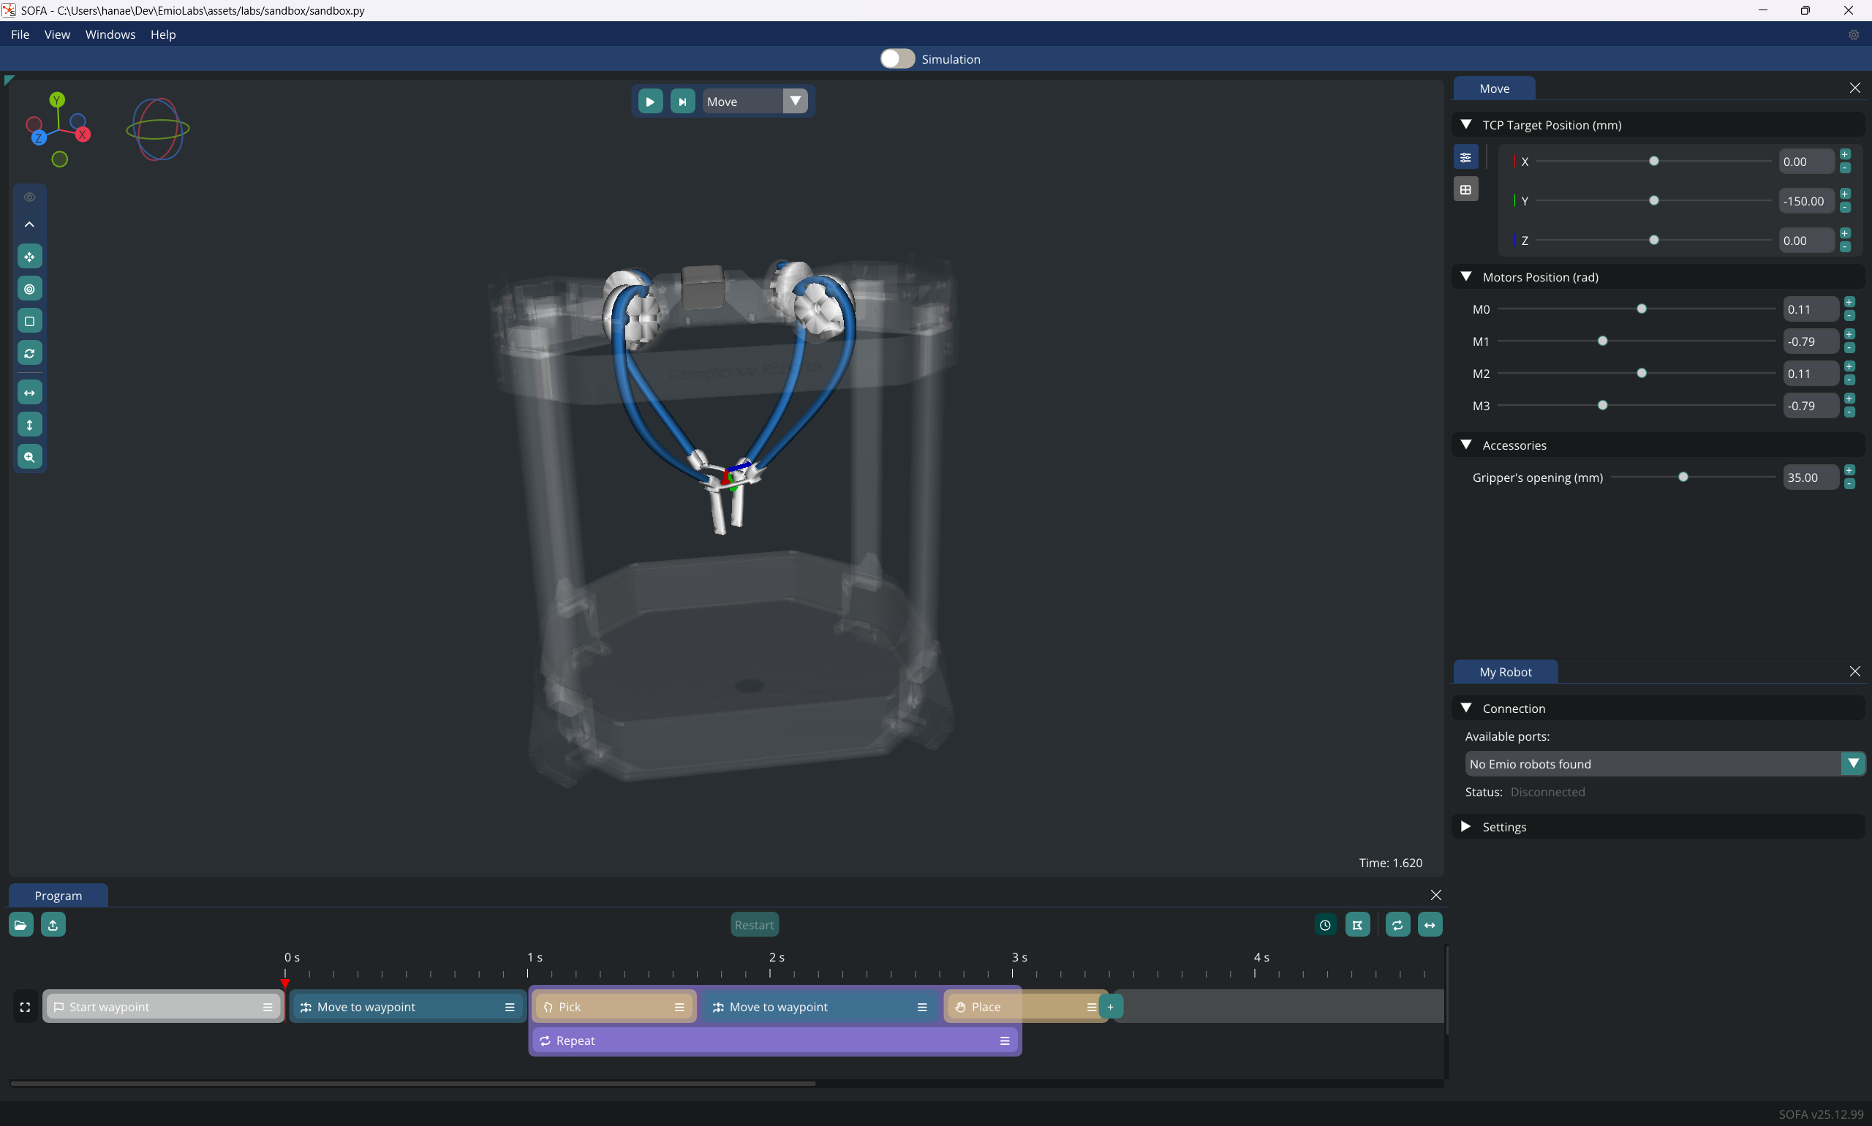Click the fullscreen icon left of Start waypoint

tap(25, 1007)
